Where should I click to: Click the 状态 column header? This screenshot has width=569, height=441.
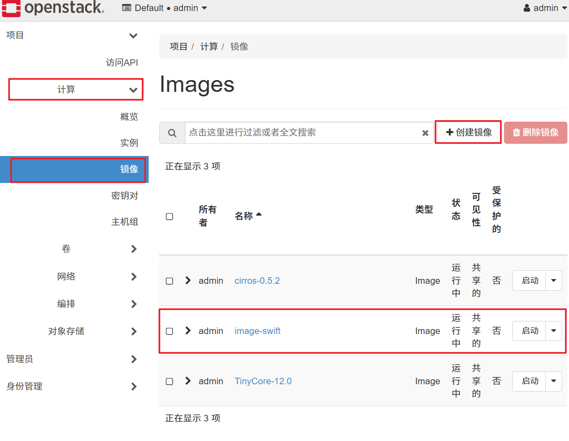[x=456, y=209]
